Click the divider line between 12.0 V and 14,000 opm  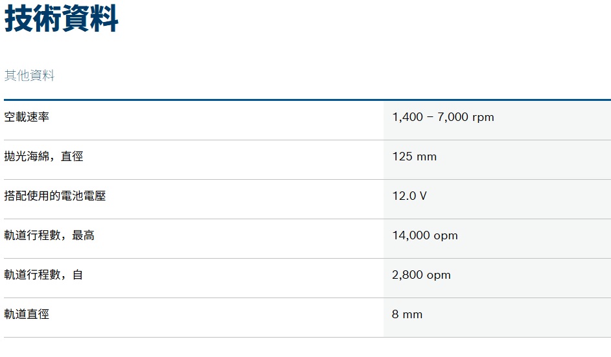click(497, 219)
